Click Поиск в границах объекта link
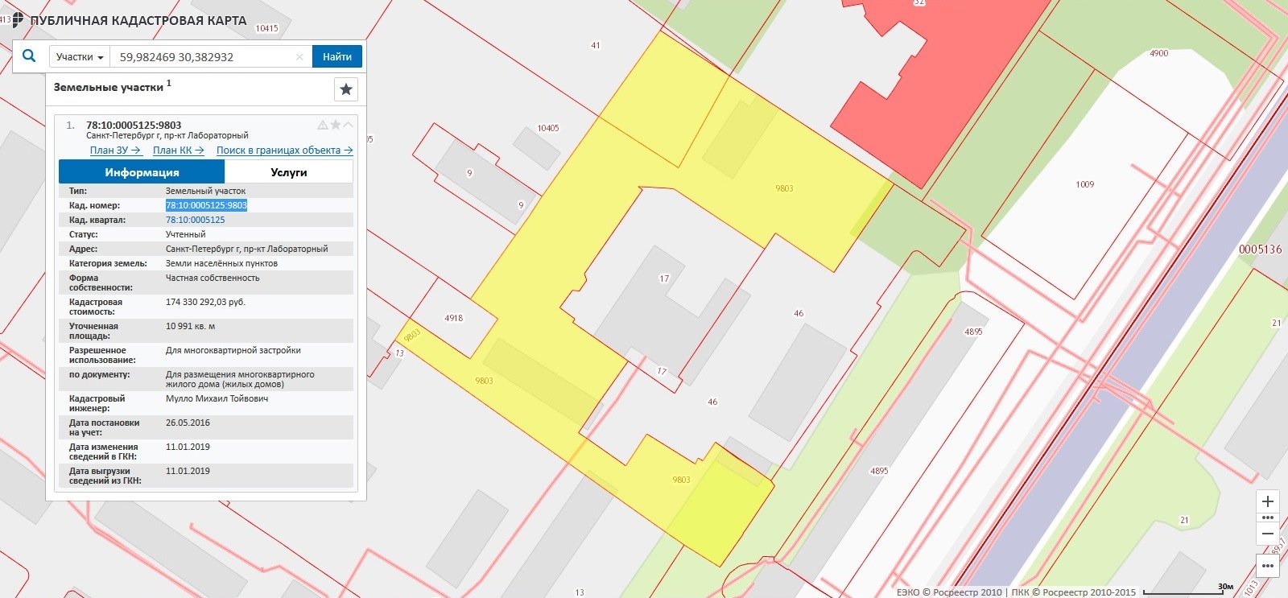 (x=284, y=151)
